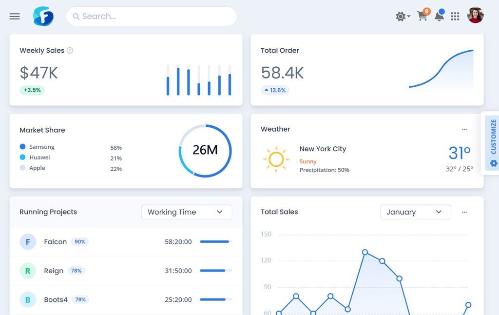Open the notifications bell
499x315 pixels.
pos(439,16)
